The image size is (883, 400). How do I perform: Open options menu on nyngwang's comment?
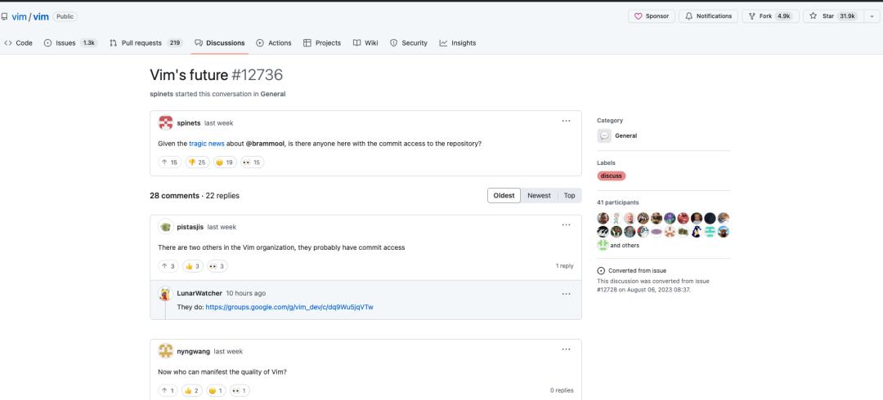click(566, 349)
